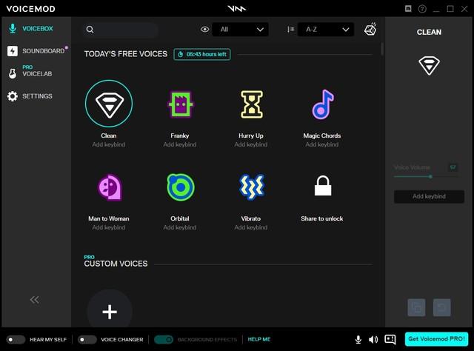Expand the A-Z sort dropdown
The width and height of the screenshot is (474, 351).
(325, 30)
